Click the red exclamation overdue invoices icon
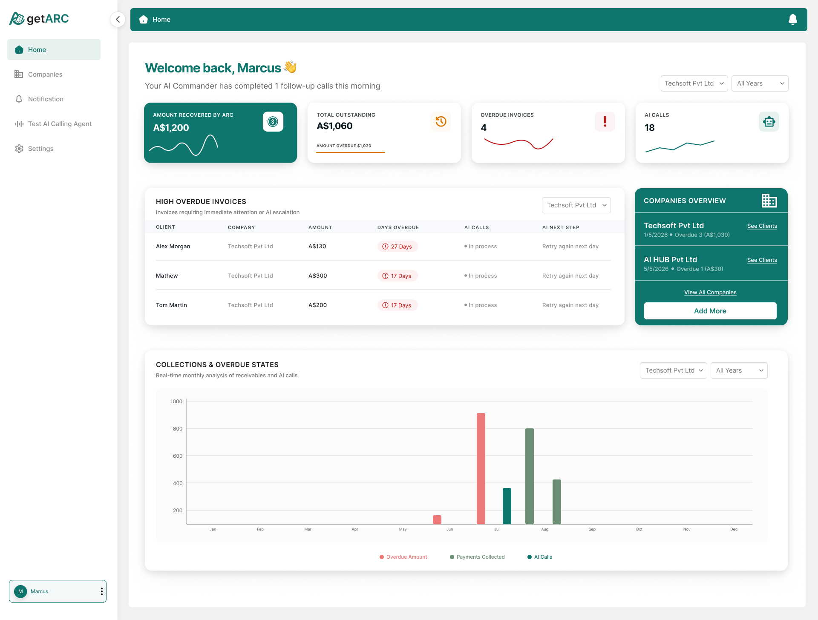Screen dimensions: 818x620 (x=605, y=122)
